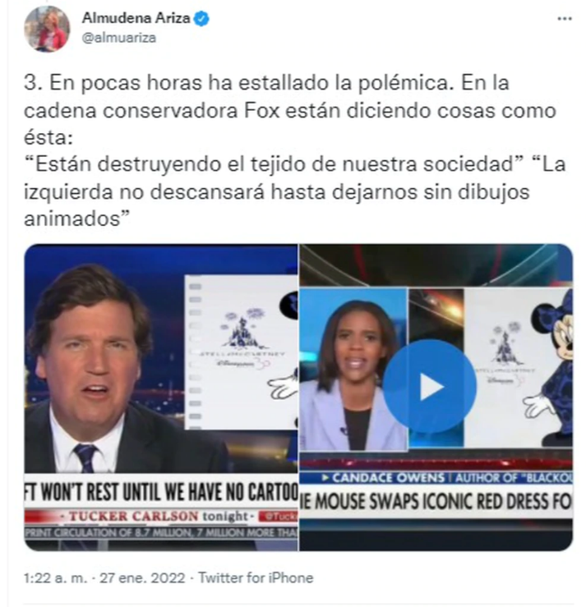Click the 'MOUSE SWAPS ICONIC RED DRESS' chyron

436,501
